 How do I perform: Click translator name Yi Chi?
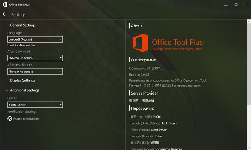[157, 117]
